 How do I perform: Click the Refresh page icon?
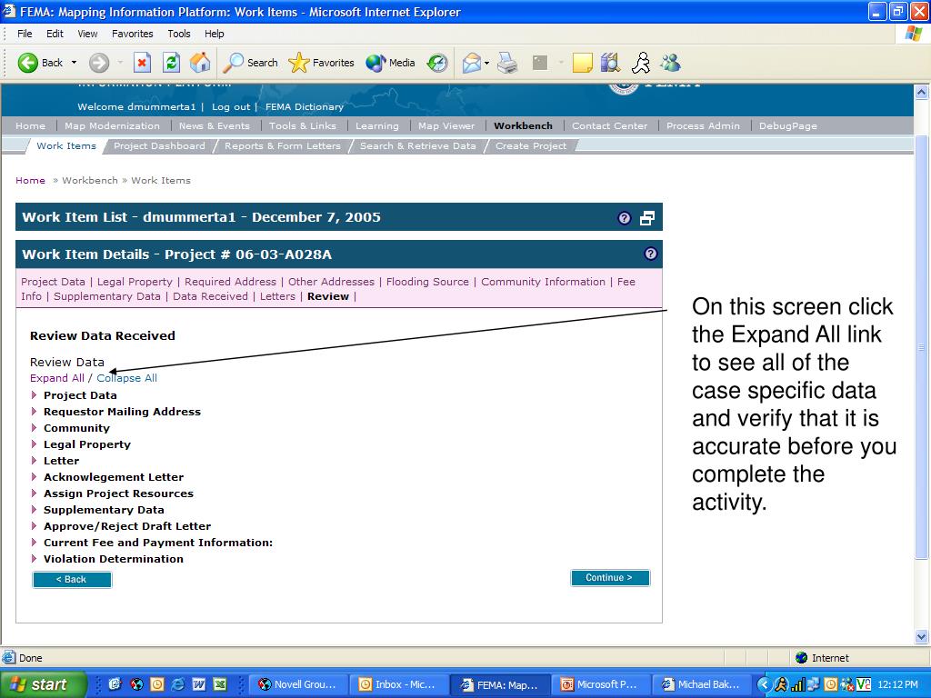tap(171, 63)
